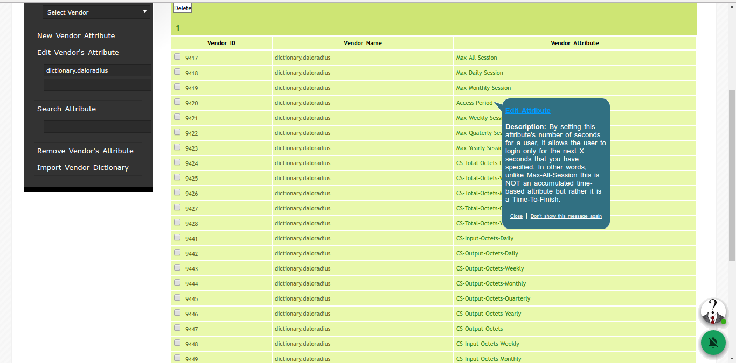736x363 pixels.
Task: Select Remove Vendor's Attribute in sidebar
Action: [85, 151]
